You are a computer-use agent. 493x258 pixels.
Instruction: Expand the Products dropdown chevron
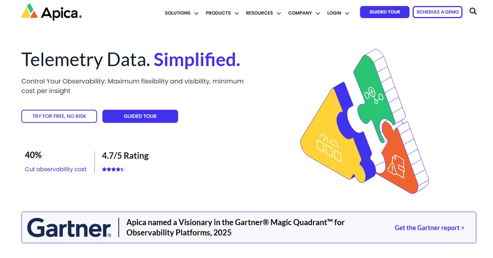pos(237,13)
